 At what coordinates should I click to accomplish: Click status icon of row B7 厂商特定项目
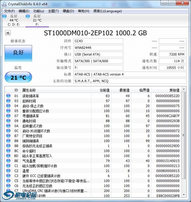click(x=8, y=136)
